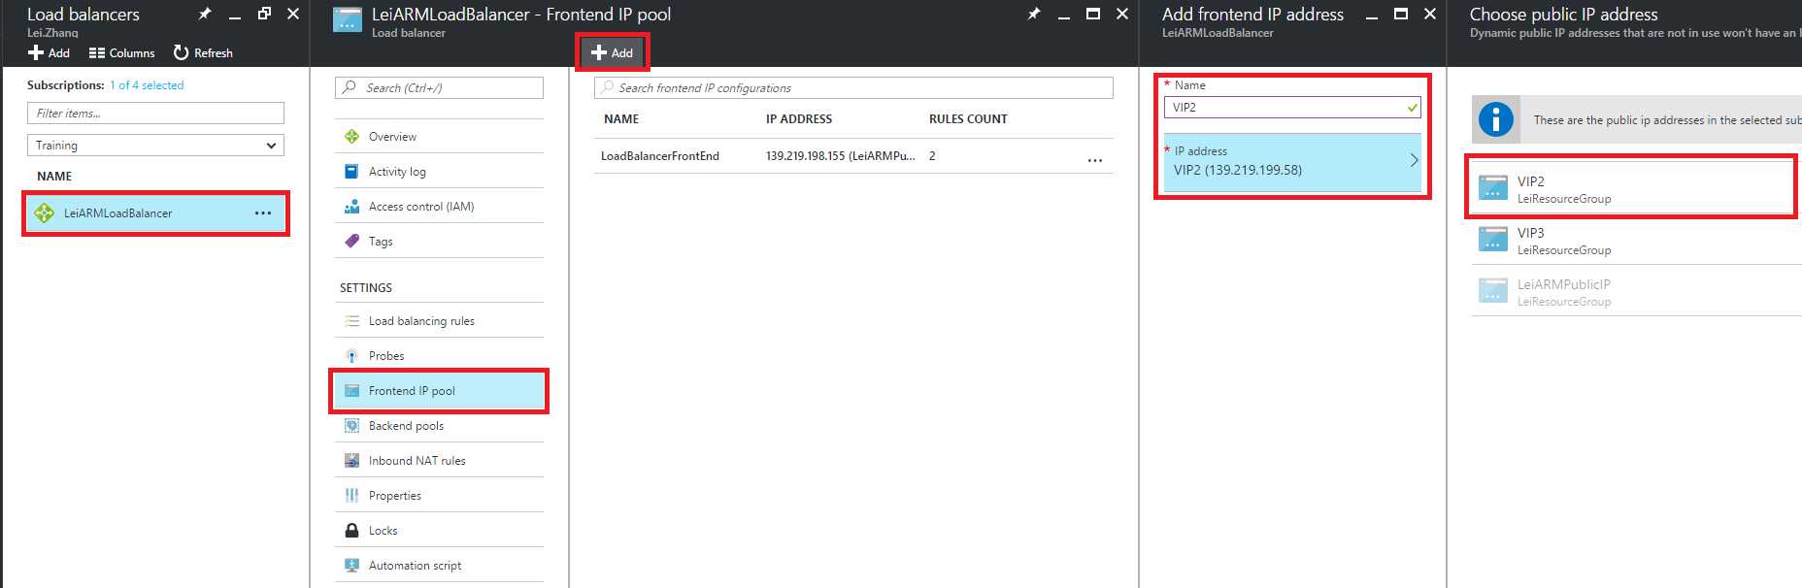Image resolution: width=1802 pixels, height=588 pixels.
Task: Click IP address 139.219.198.155 cell
Action: [840, 156]
